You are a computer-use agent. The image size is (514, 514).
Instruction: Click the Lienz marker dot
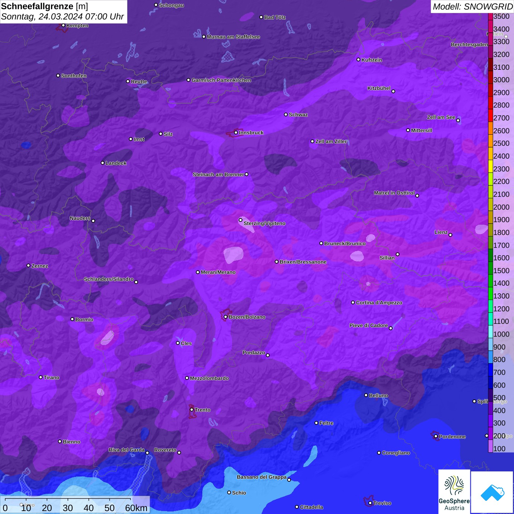click(x=450, y=235)
